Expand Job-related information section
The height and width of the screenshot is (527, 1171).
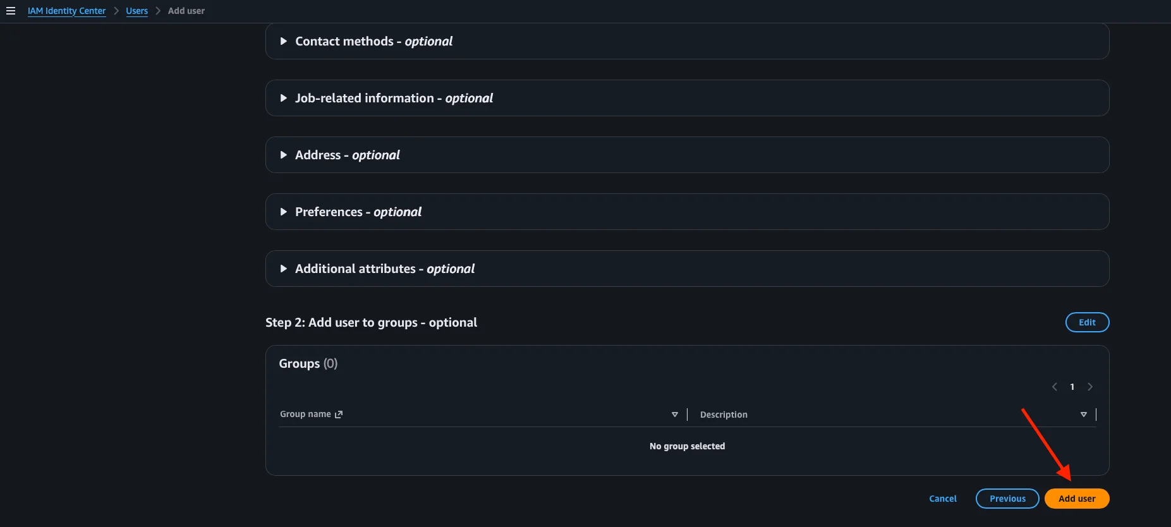[687, 98]
